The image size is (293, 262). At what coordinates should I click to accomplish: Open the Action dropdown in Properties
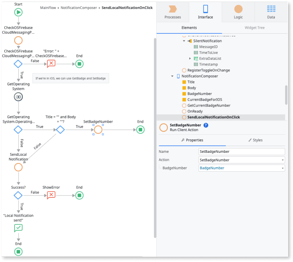point(241,160)
